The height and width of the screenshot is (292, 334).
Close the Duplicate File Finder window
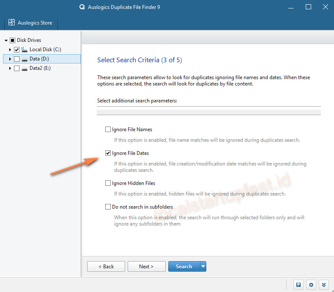click(326, 7)
